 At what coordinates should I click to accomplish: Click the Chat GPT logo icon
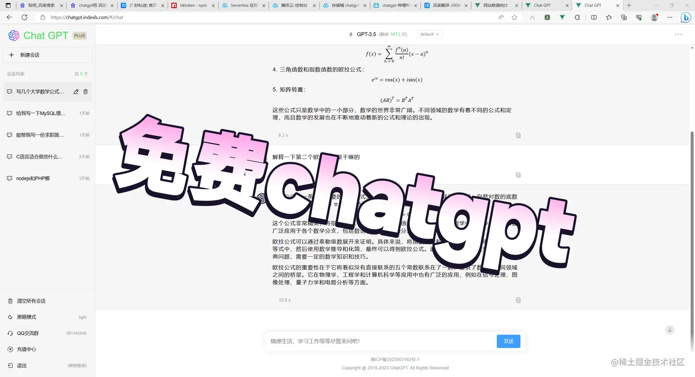(x=14, y=35)
